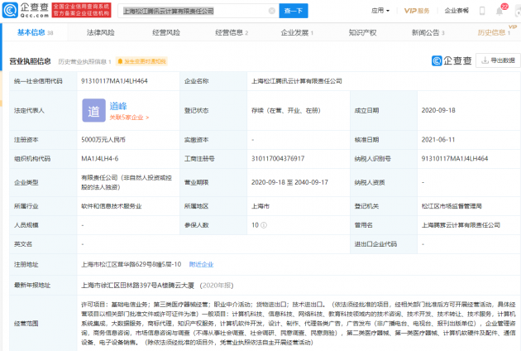The width and height of the screenshot is (521, 351).
Task: Select former name 上海腾赛云计算有限责任公司
Action: click(461, 225)
